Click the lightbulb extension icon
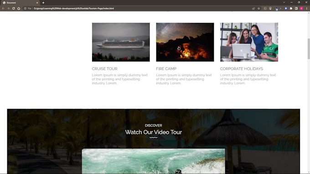The height and width of the screenshot is (174, 310). point(270,9)
